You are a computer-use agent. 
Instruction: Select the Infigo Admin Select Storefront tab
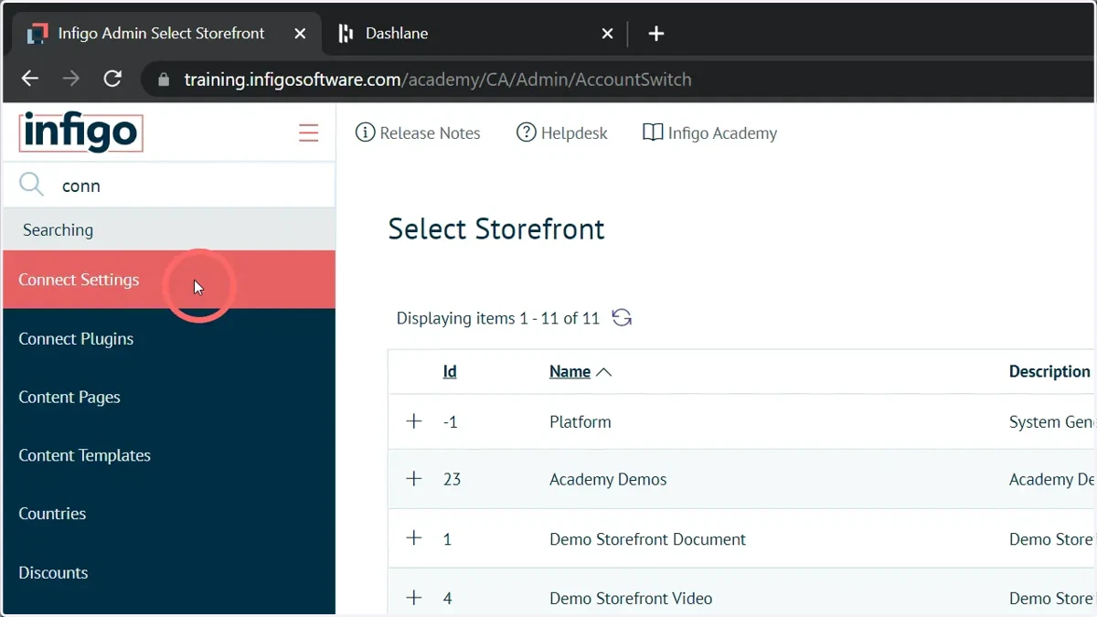pyautogui.click(x=165, y=34)
